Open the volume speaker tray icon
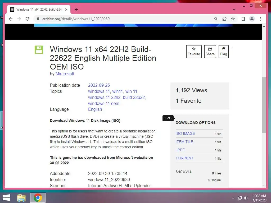 (x=246, y=198)
